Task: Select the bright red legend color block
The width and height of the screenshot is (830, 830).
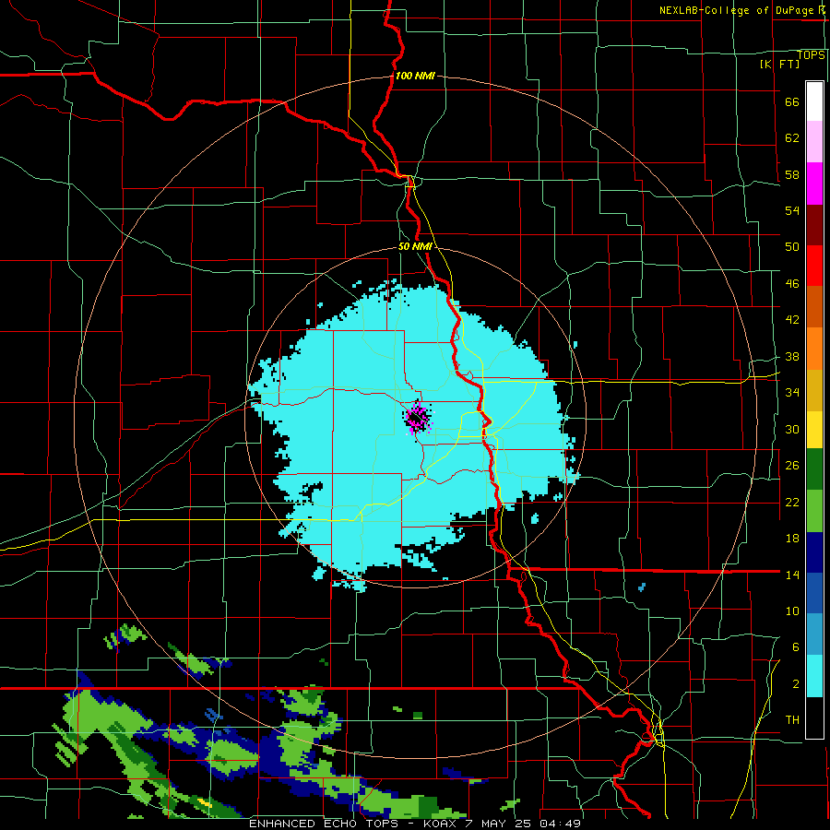Action: [814, 267]
